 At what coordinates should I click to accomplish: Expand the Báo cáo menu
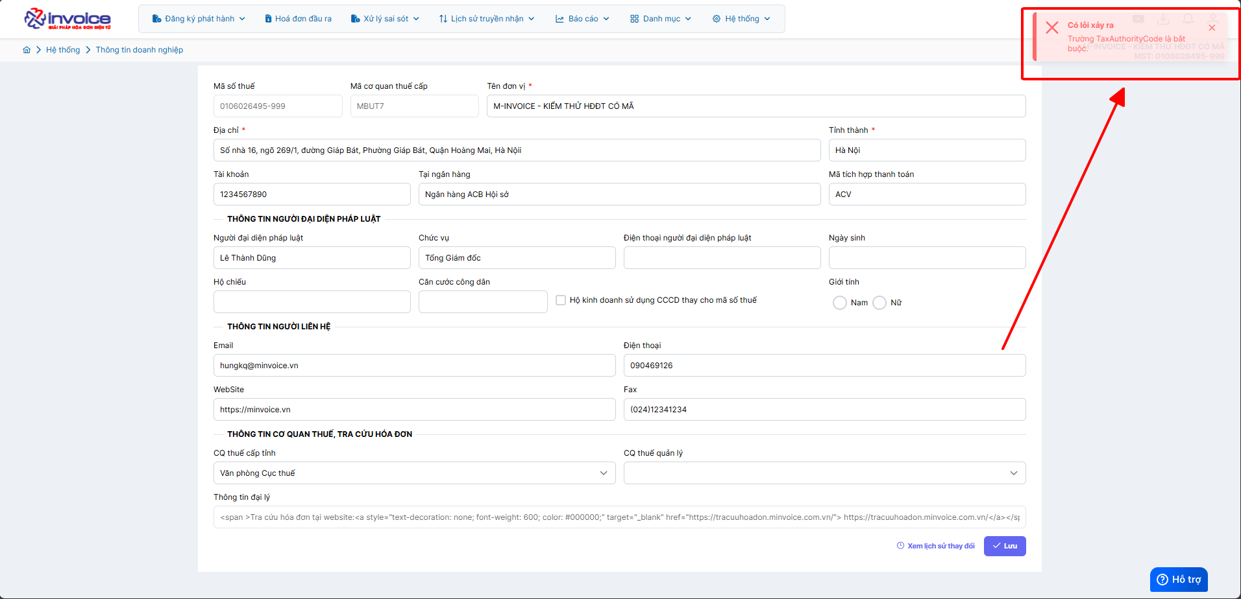point(582,19)
